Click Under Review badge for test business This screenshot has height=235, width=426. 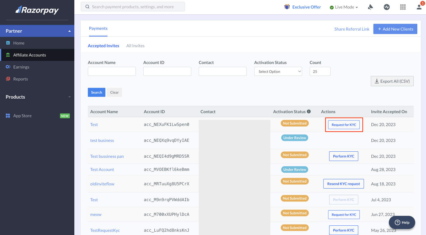295,138
